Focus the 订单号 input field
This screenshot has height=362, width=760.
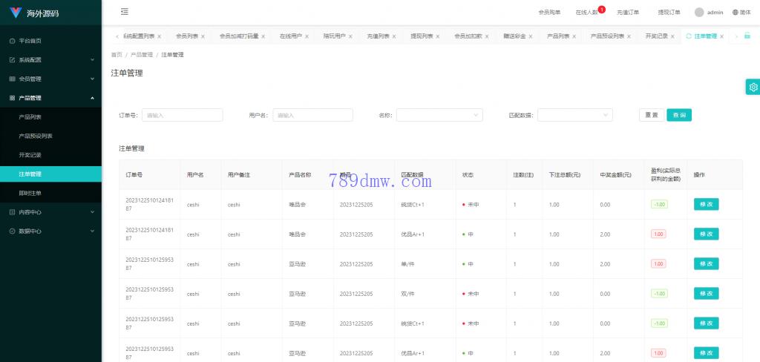(x=182, y=115)
